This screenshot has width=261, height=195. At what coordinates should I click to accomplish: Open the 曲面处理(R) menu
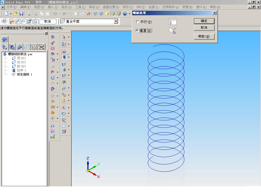(x=111, y=7)
